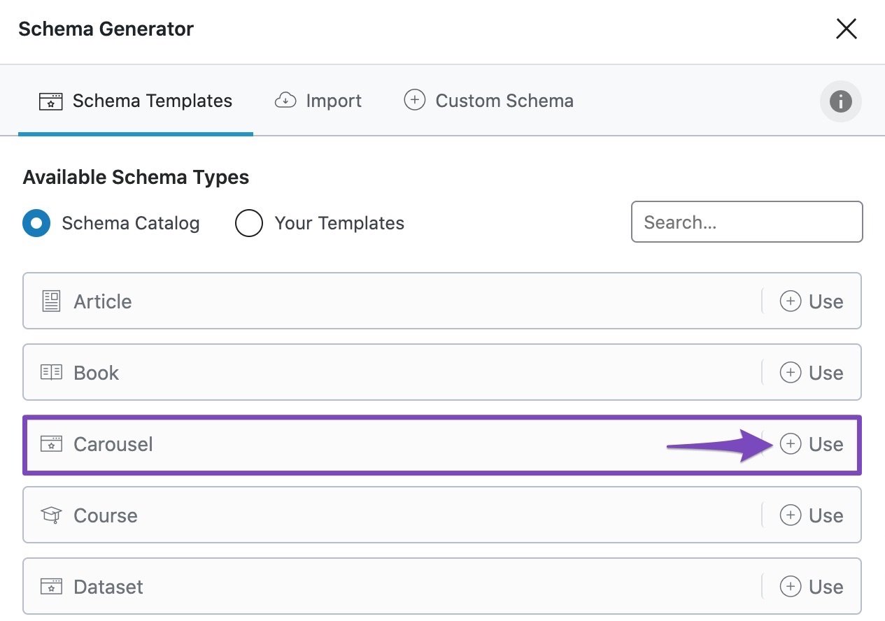885x621 pixels.
Task: Click the Book schema open-book icon
Action: tap(51, 373)
